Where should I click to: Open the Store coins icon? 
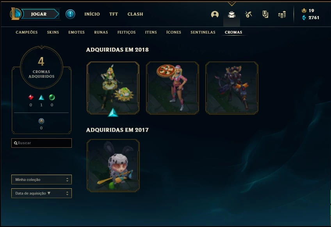pos(282,14)
